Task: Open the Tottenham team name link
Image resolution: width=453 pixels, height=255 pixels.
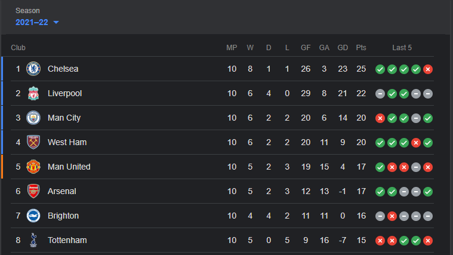Action: tap(67, 240)
